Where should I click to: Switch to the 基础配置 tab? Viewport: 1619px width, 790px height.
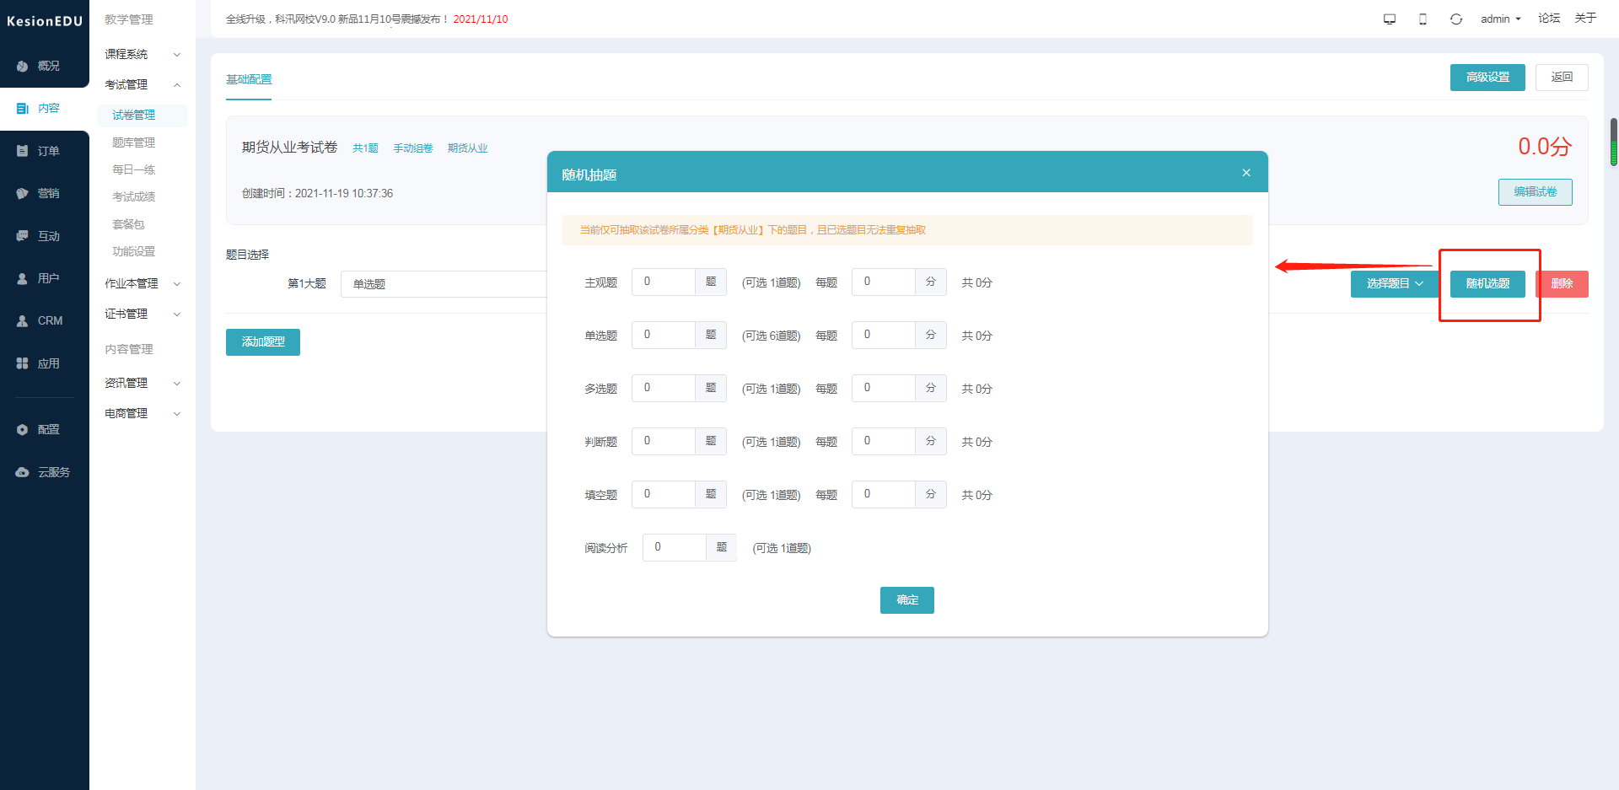[x=249, y=79]
